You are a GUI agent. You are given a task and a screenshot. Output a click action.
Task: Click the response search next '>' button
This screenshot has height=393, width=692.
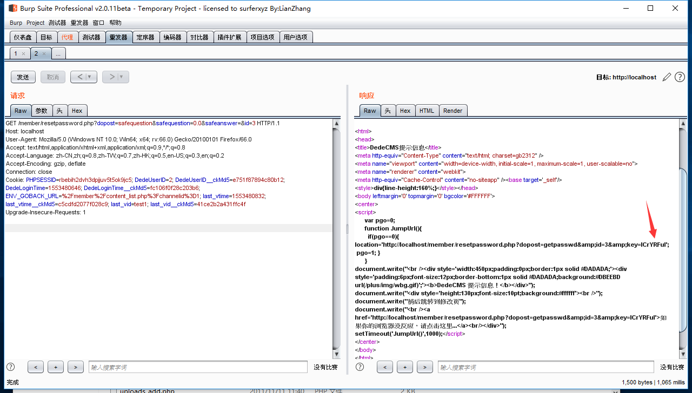(x=425, y=367)
